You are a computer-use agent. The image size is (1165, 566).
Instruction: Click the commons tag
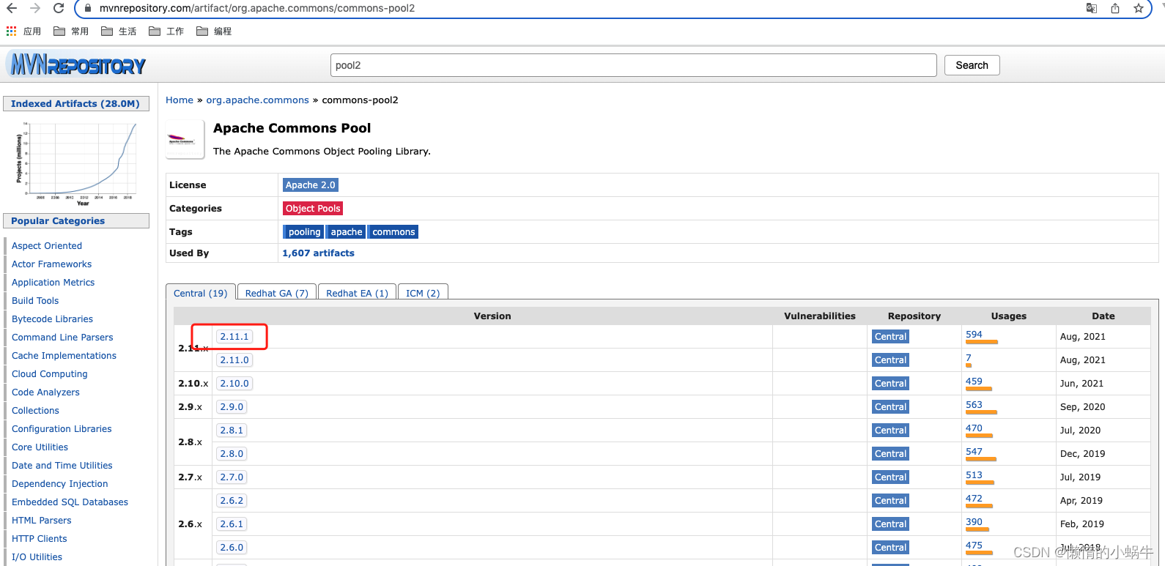[393, 232]
